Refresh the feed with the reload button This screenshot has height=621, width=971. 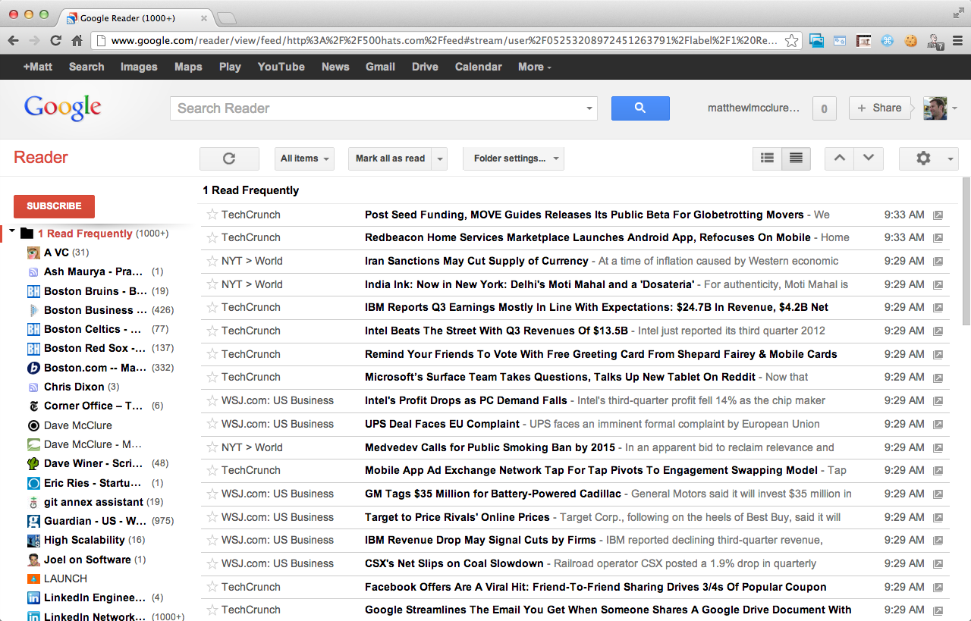coord(229,158)
